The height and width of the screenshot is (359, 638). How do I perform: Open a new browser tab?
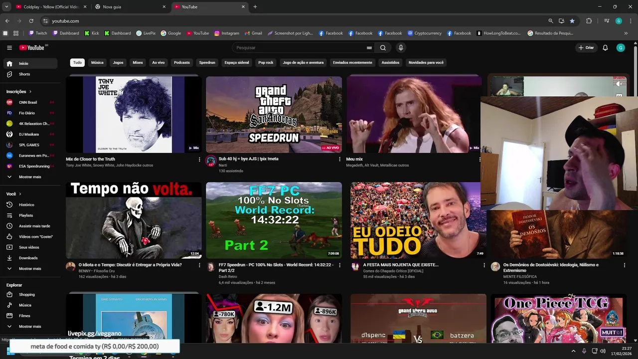point(255,7)
